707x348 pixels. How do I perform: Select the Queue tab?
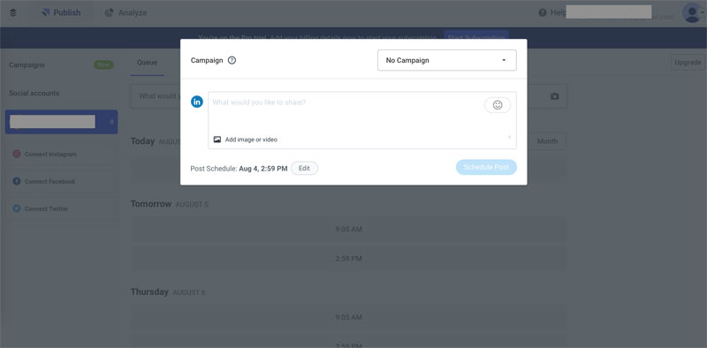(x=147, y=63)
